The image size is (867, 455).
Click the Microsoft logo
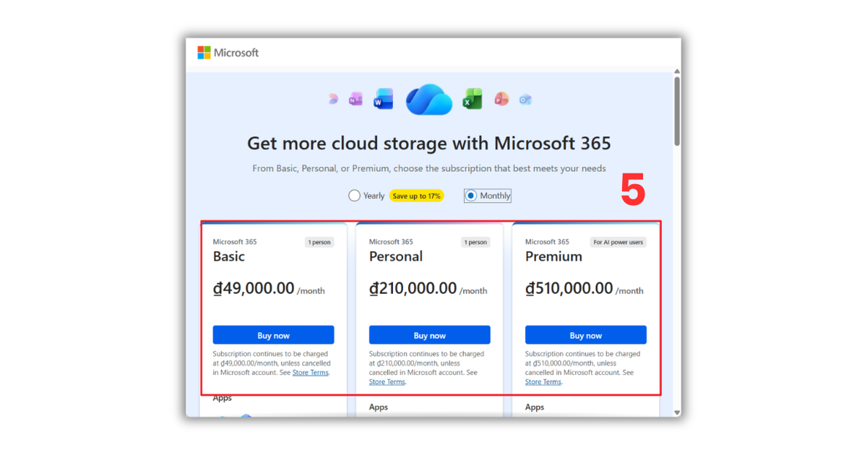tap(228, 53)
